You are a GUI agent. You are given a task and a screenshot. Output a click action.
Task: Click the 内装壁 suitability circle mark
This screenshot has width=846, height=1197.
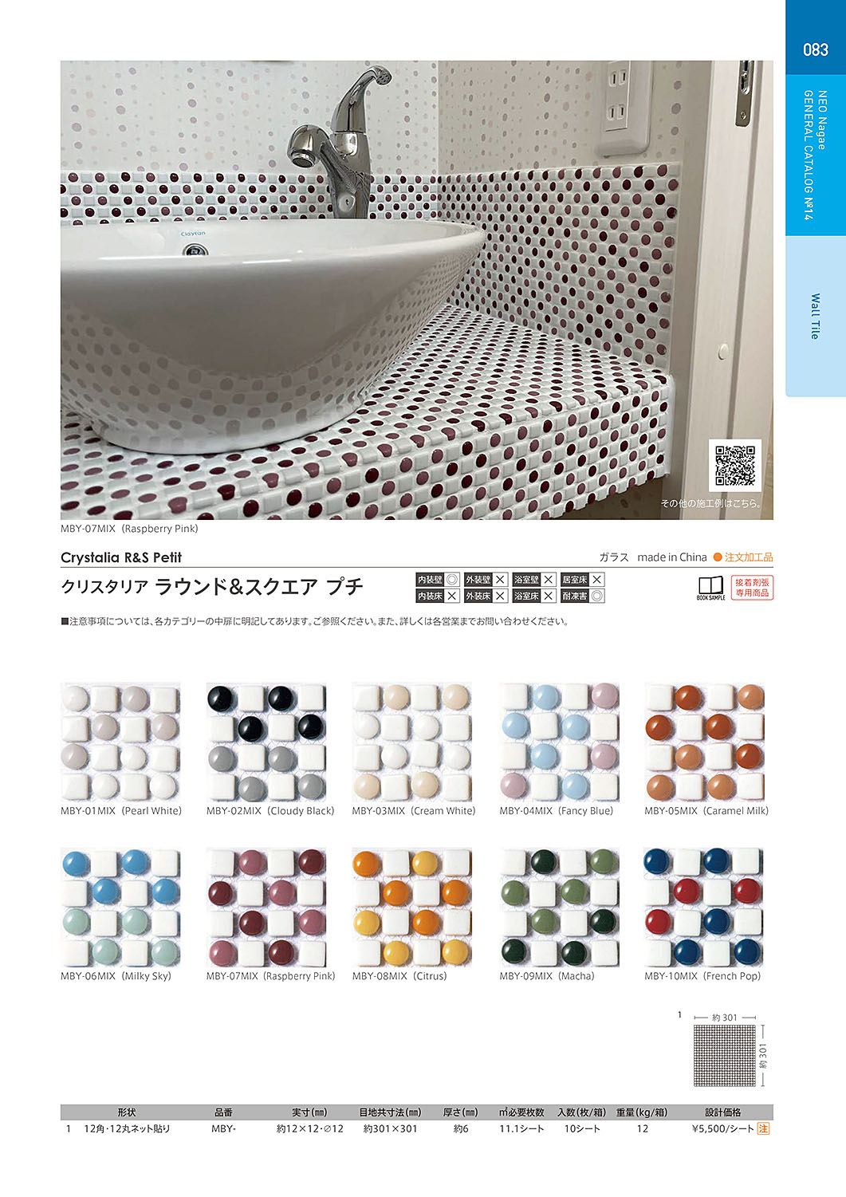pyautogui.click(x=452, y=580)
